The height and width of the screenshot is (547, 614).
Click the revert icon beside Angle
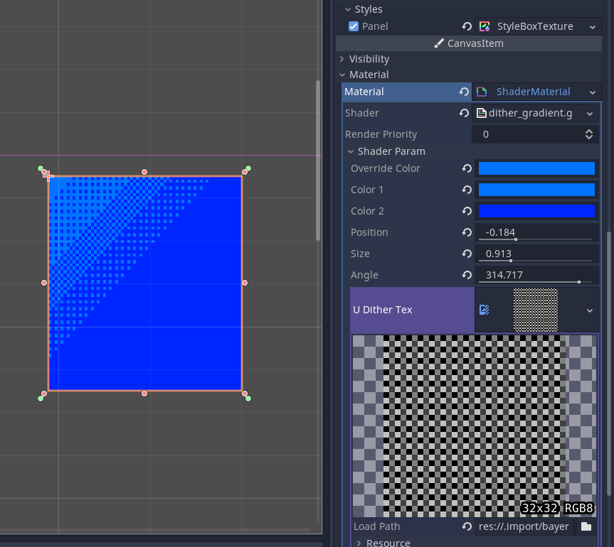pyautogui.click(x=467, y=275)
